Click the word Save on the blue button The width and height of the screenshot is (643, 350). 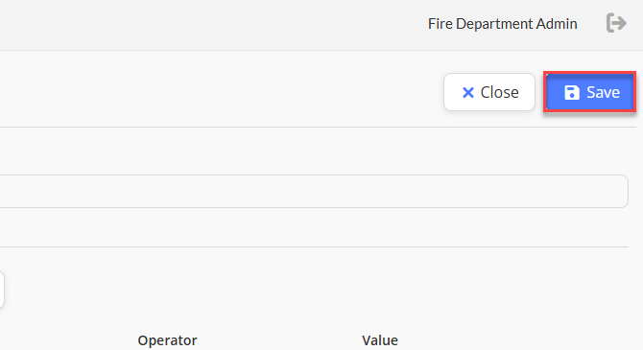(603, 93)
